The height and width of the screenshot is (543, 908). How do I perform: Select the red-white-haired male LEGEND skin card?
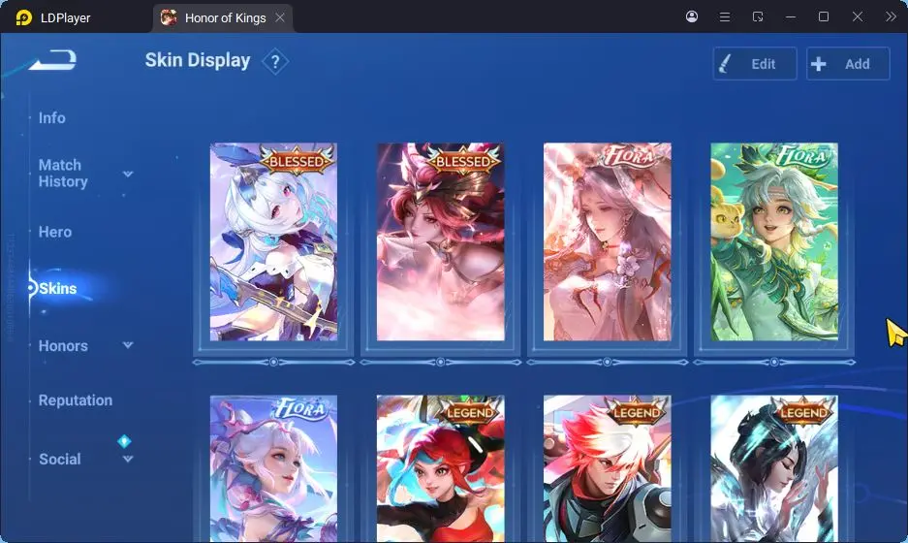point(608,469)
